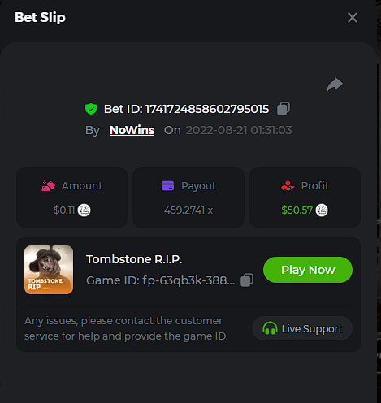Click the Profit coin icon
This screenshot has height=403, width=381.
pyautogui.click(x=322, y=210)
